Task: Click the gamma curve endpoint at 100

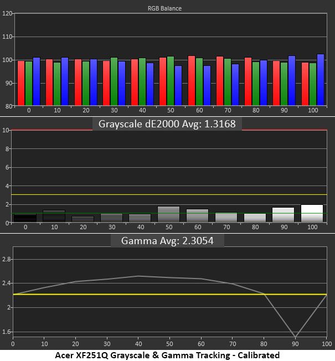Action: pyautogui.click(x=326, y=295)
